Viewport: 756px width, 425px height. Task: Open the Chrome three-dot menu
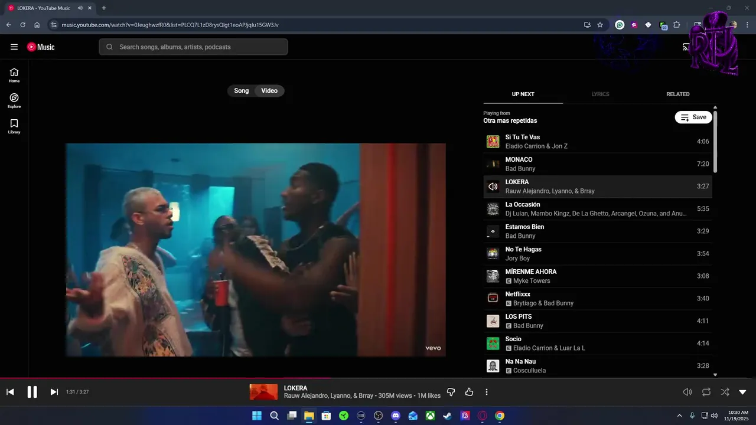[x=748, y=25]
